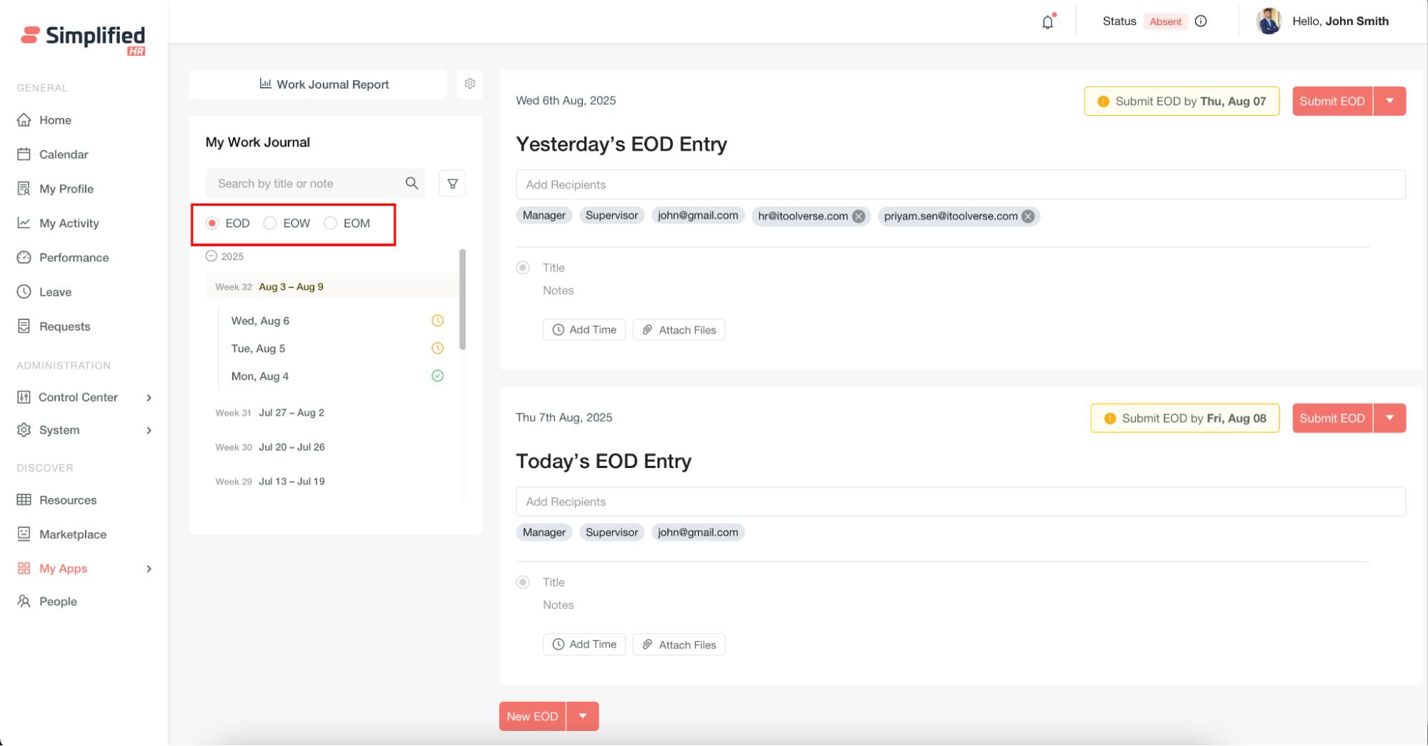
Task: Remove priyam.sen@itoolverse.com recipient chip
Action: [x=1028, y=217]
